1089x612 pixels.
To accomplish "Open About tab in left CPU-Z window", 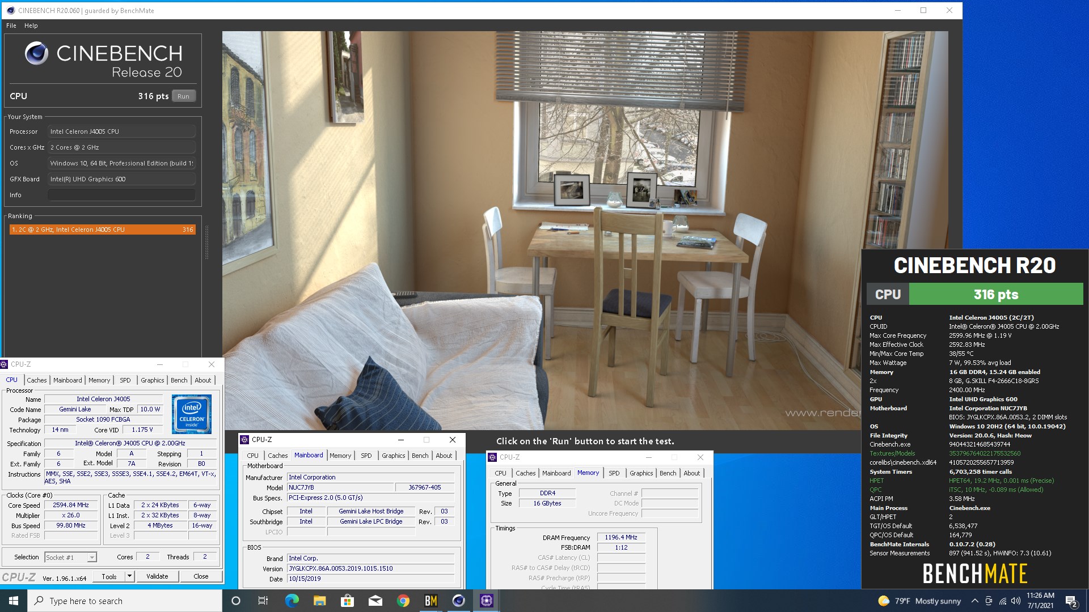I will (x=203, y=380).
